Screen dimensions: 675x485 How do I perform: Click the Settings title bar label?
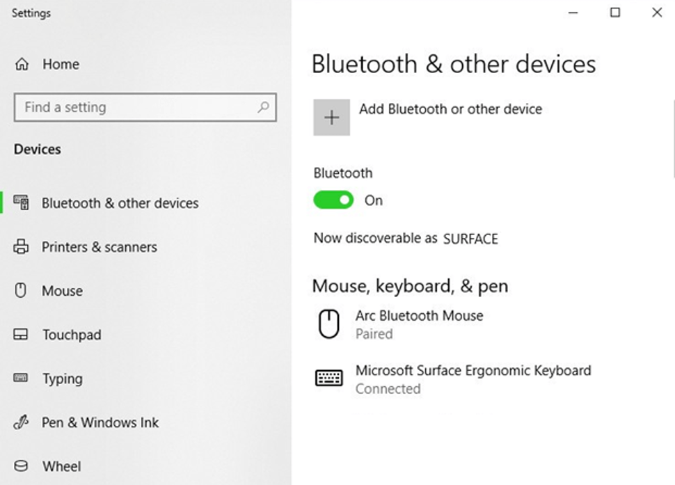31,13
